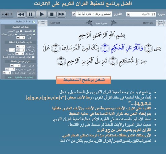Expand إختيارات إضافية additional options

coord(20,77)
